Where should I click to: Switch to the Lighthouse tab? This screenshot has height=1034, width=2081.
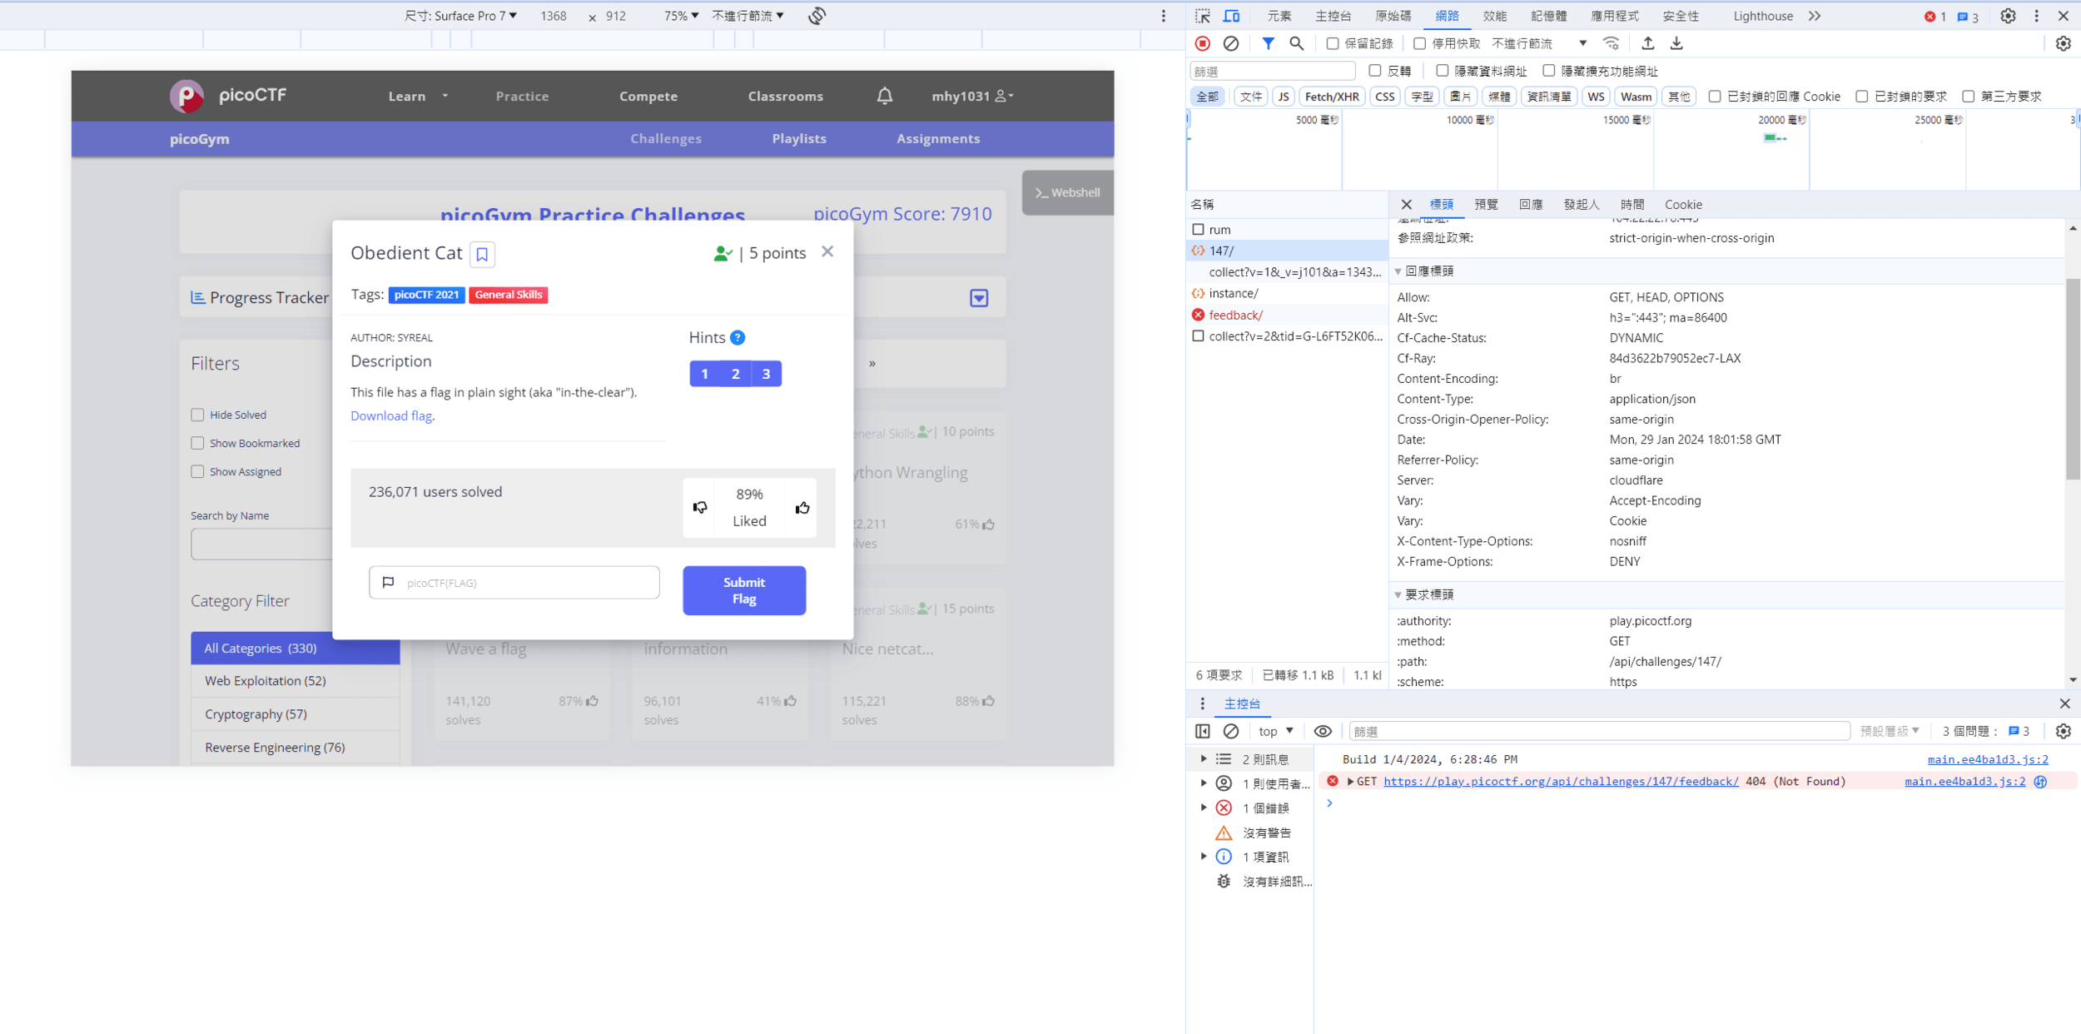(1762, 16)
